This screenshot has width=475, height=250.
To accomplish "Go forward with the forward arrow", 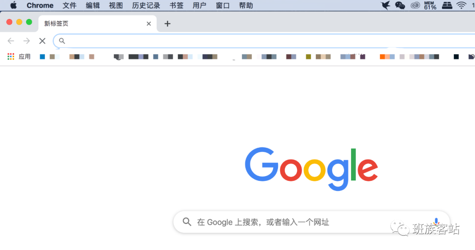I will tap(27, 41).
